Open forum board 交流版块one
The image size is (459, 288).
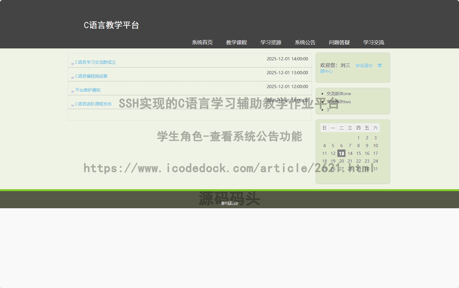click(338, 94)
